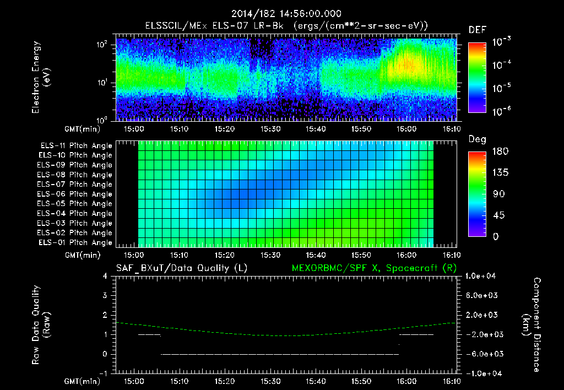Viewport: 564px width, 390px height.
Task: Select the ELS-06 Pitch Angle row label
Action: pyautogui.click(x=74, y=194)
